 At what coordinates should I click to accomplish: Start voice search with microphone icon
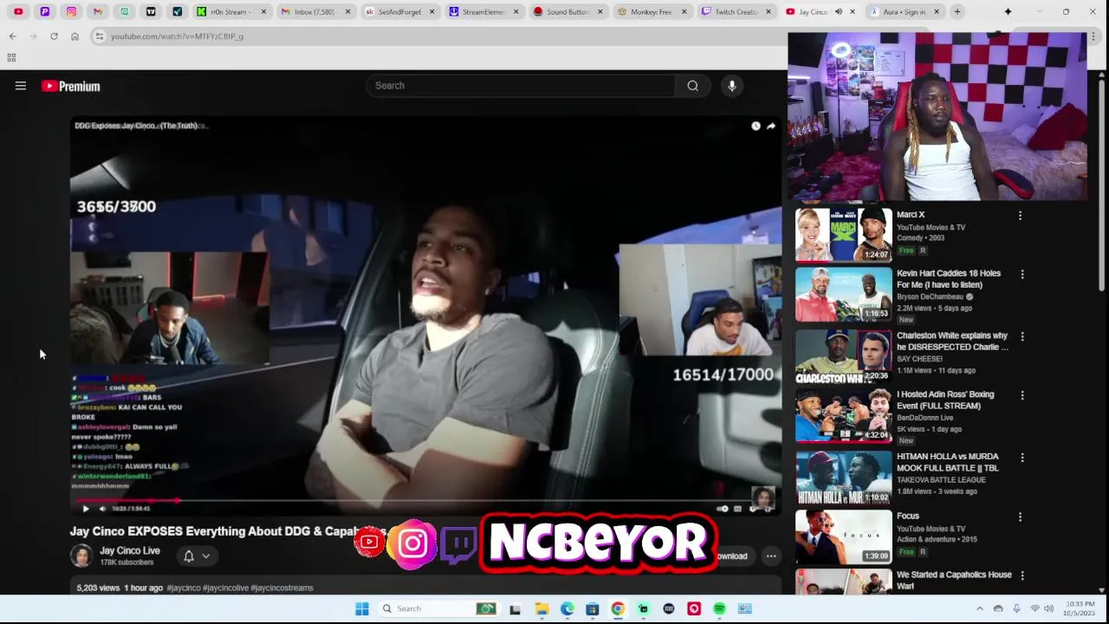coord(732,86)
